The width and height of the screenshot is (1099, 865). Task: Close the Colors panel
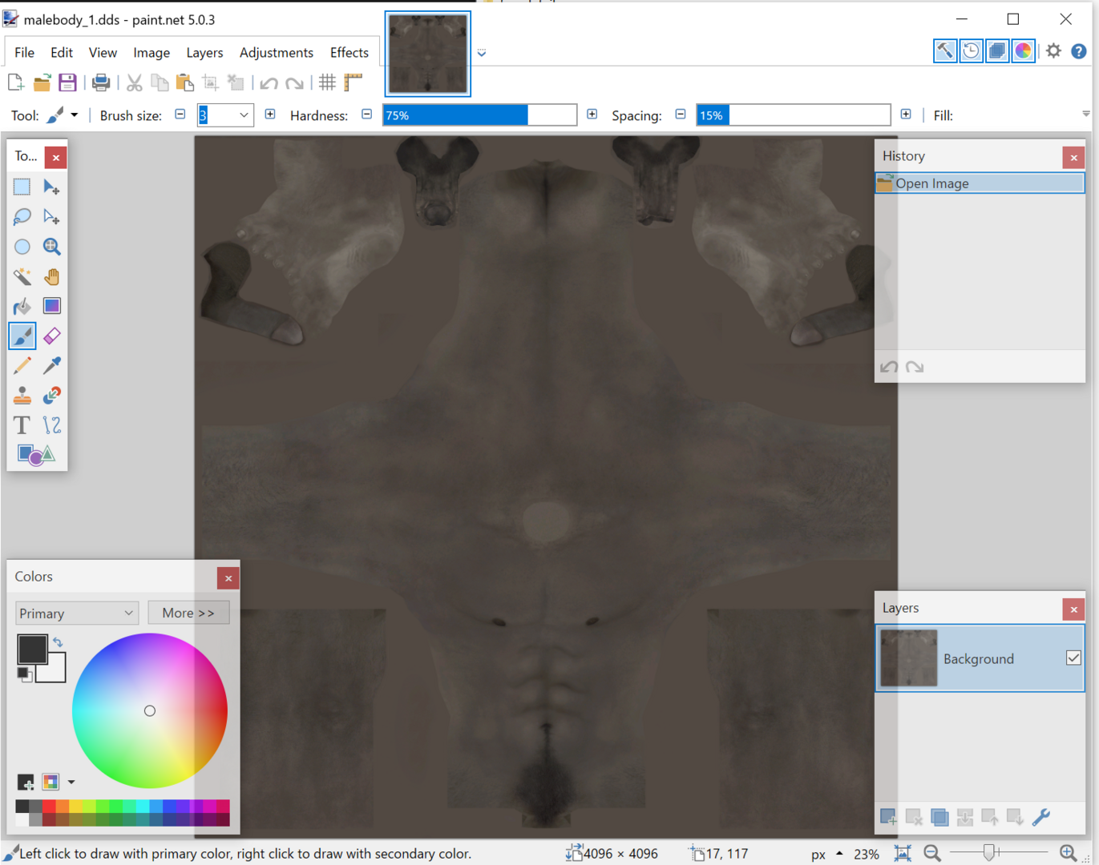pos(228,577)
